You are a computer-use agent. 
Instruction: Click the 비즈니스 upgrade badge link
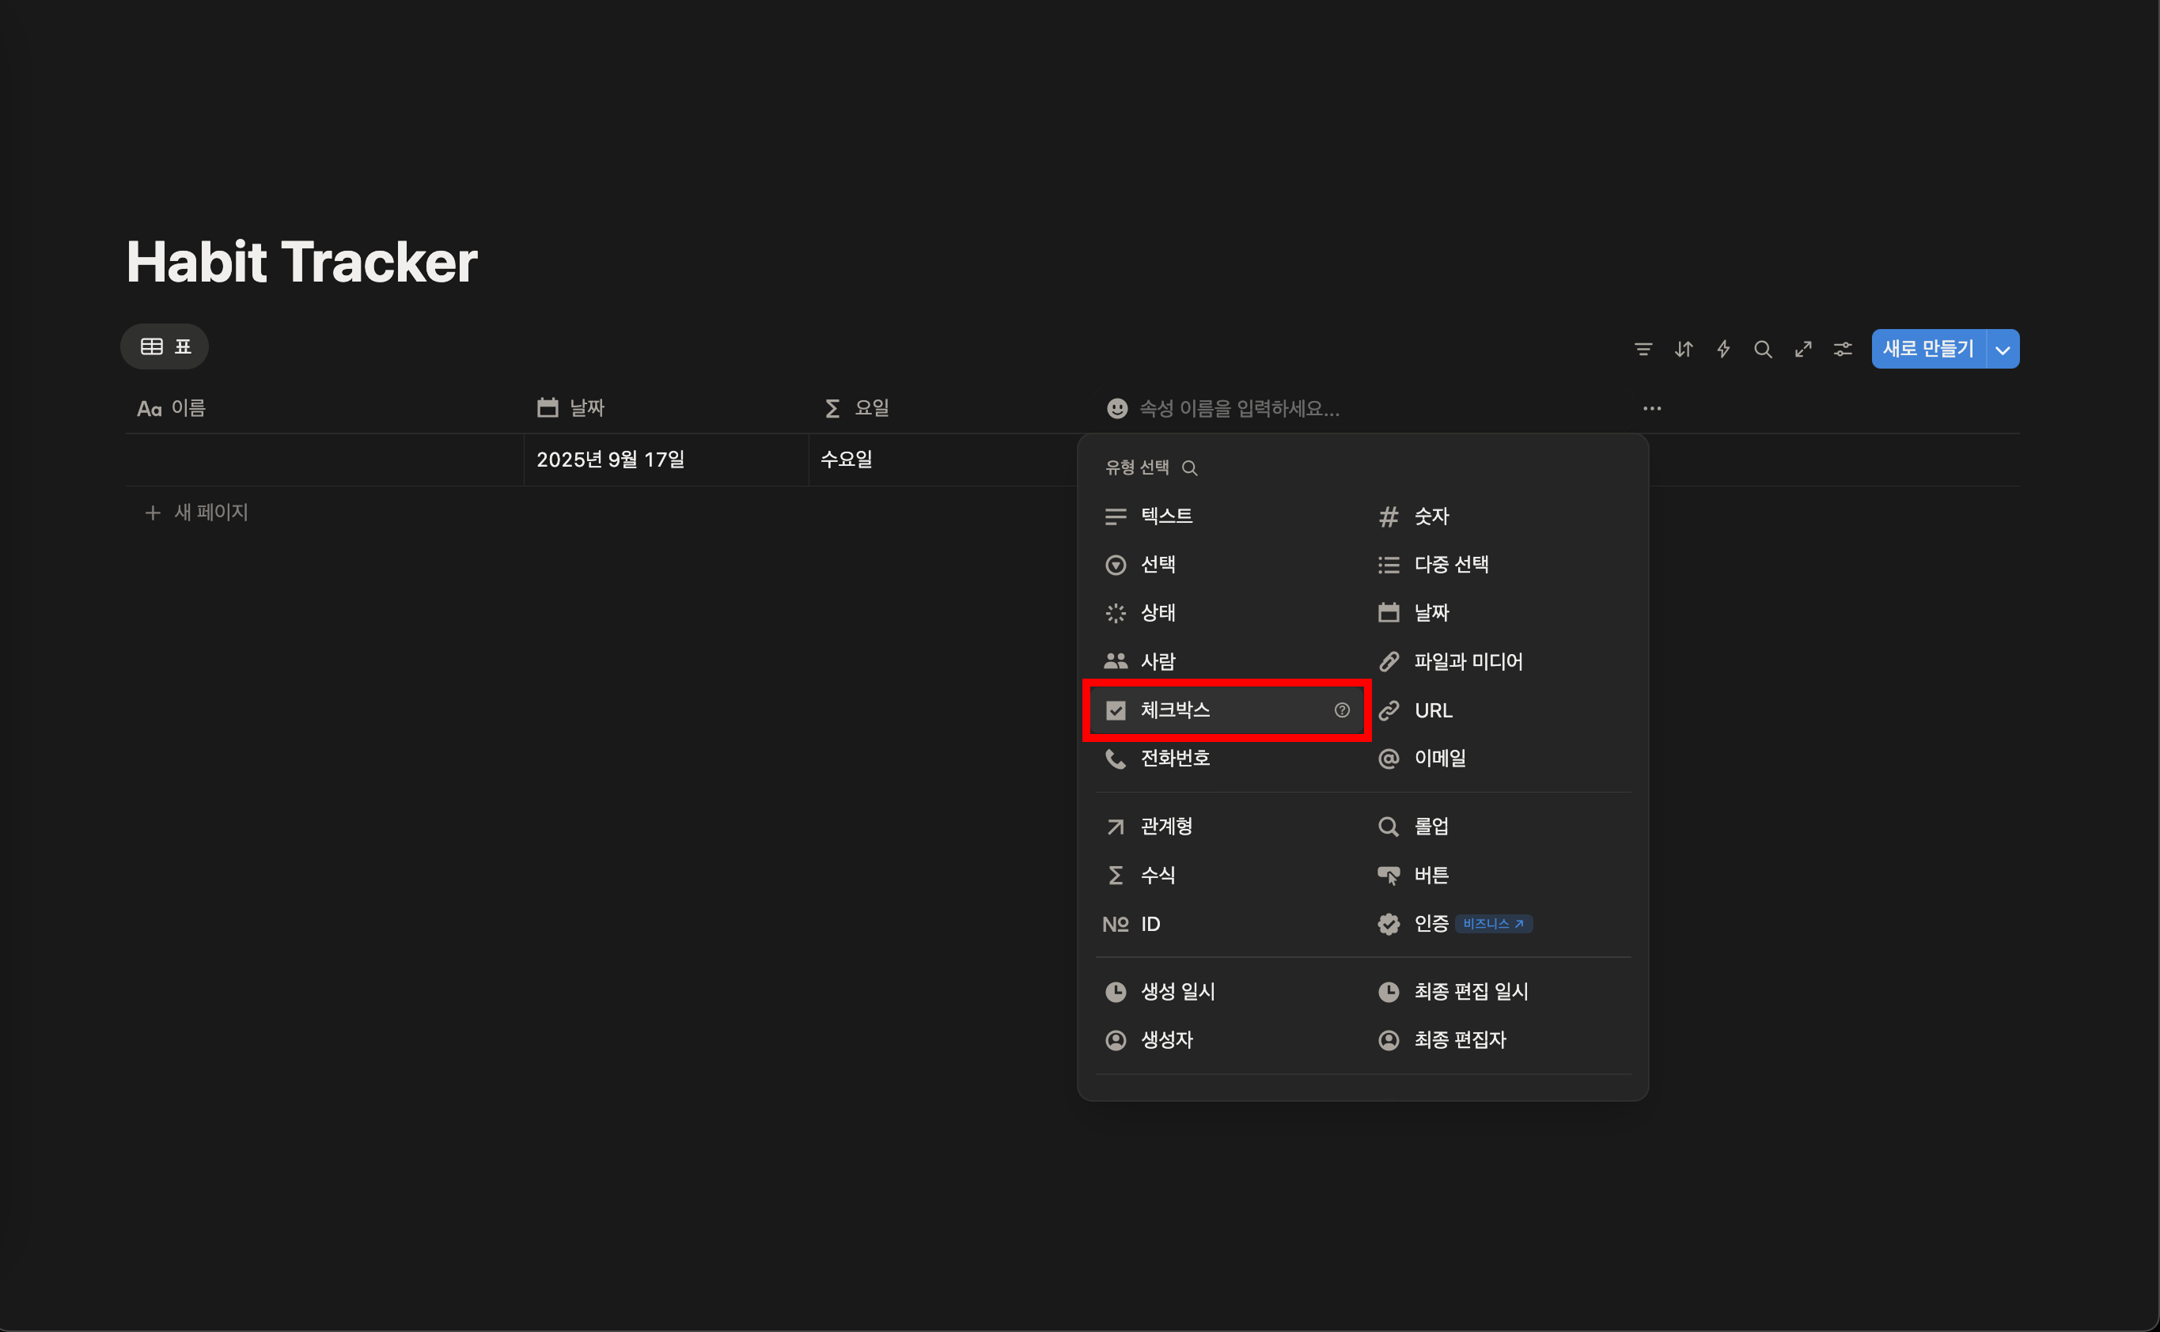pyautogui.click(x=1493, y=923)
